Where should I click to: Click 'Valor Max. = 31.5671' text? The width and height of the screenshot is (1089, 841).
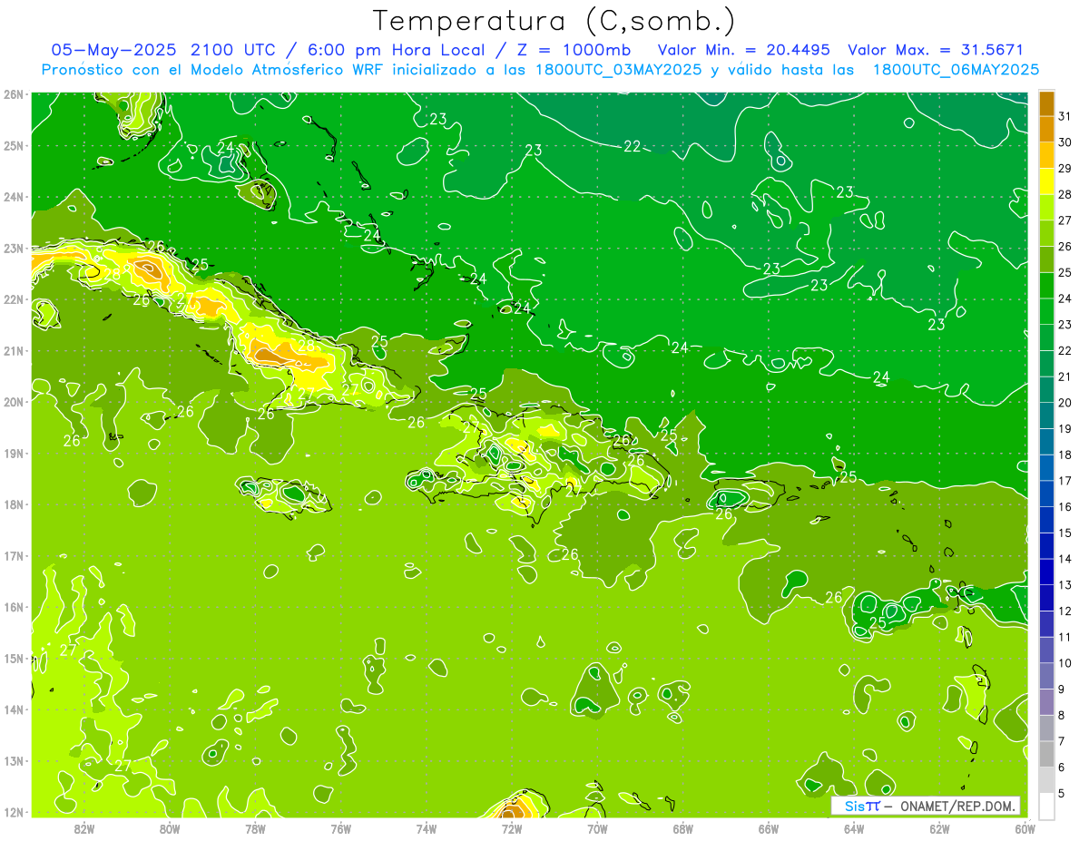tap(936, 50)
